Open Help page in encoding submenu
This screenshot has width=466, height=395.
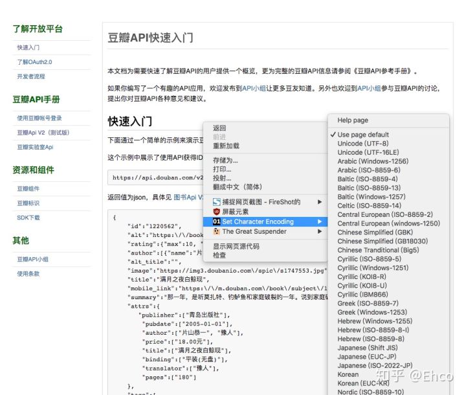pyautogui.click(x=353, y=120)
